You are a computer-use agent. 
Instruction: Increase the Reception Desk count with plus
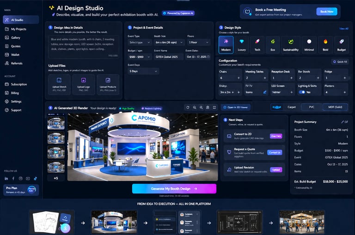coord(291,78)
